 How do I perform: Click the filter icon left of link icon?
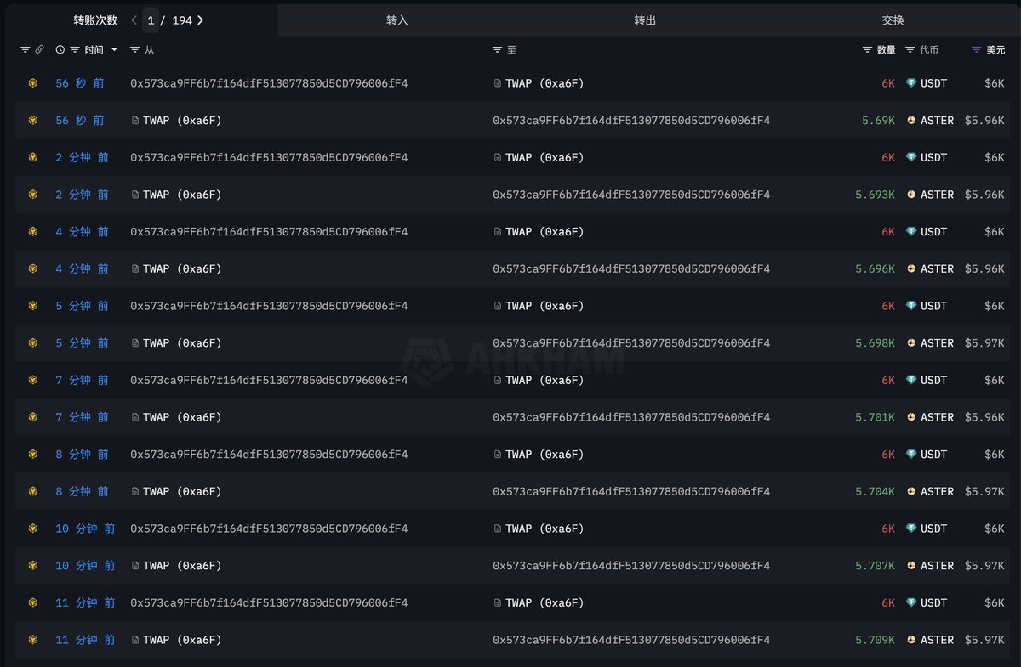click(x=25, y=50)
